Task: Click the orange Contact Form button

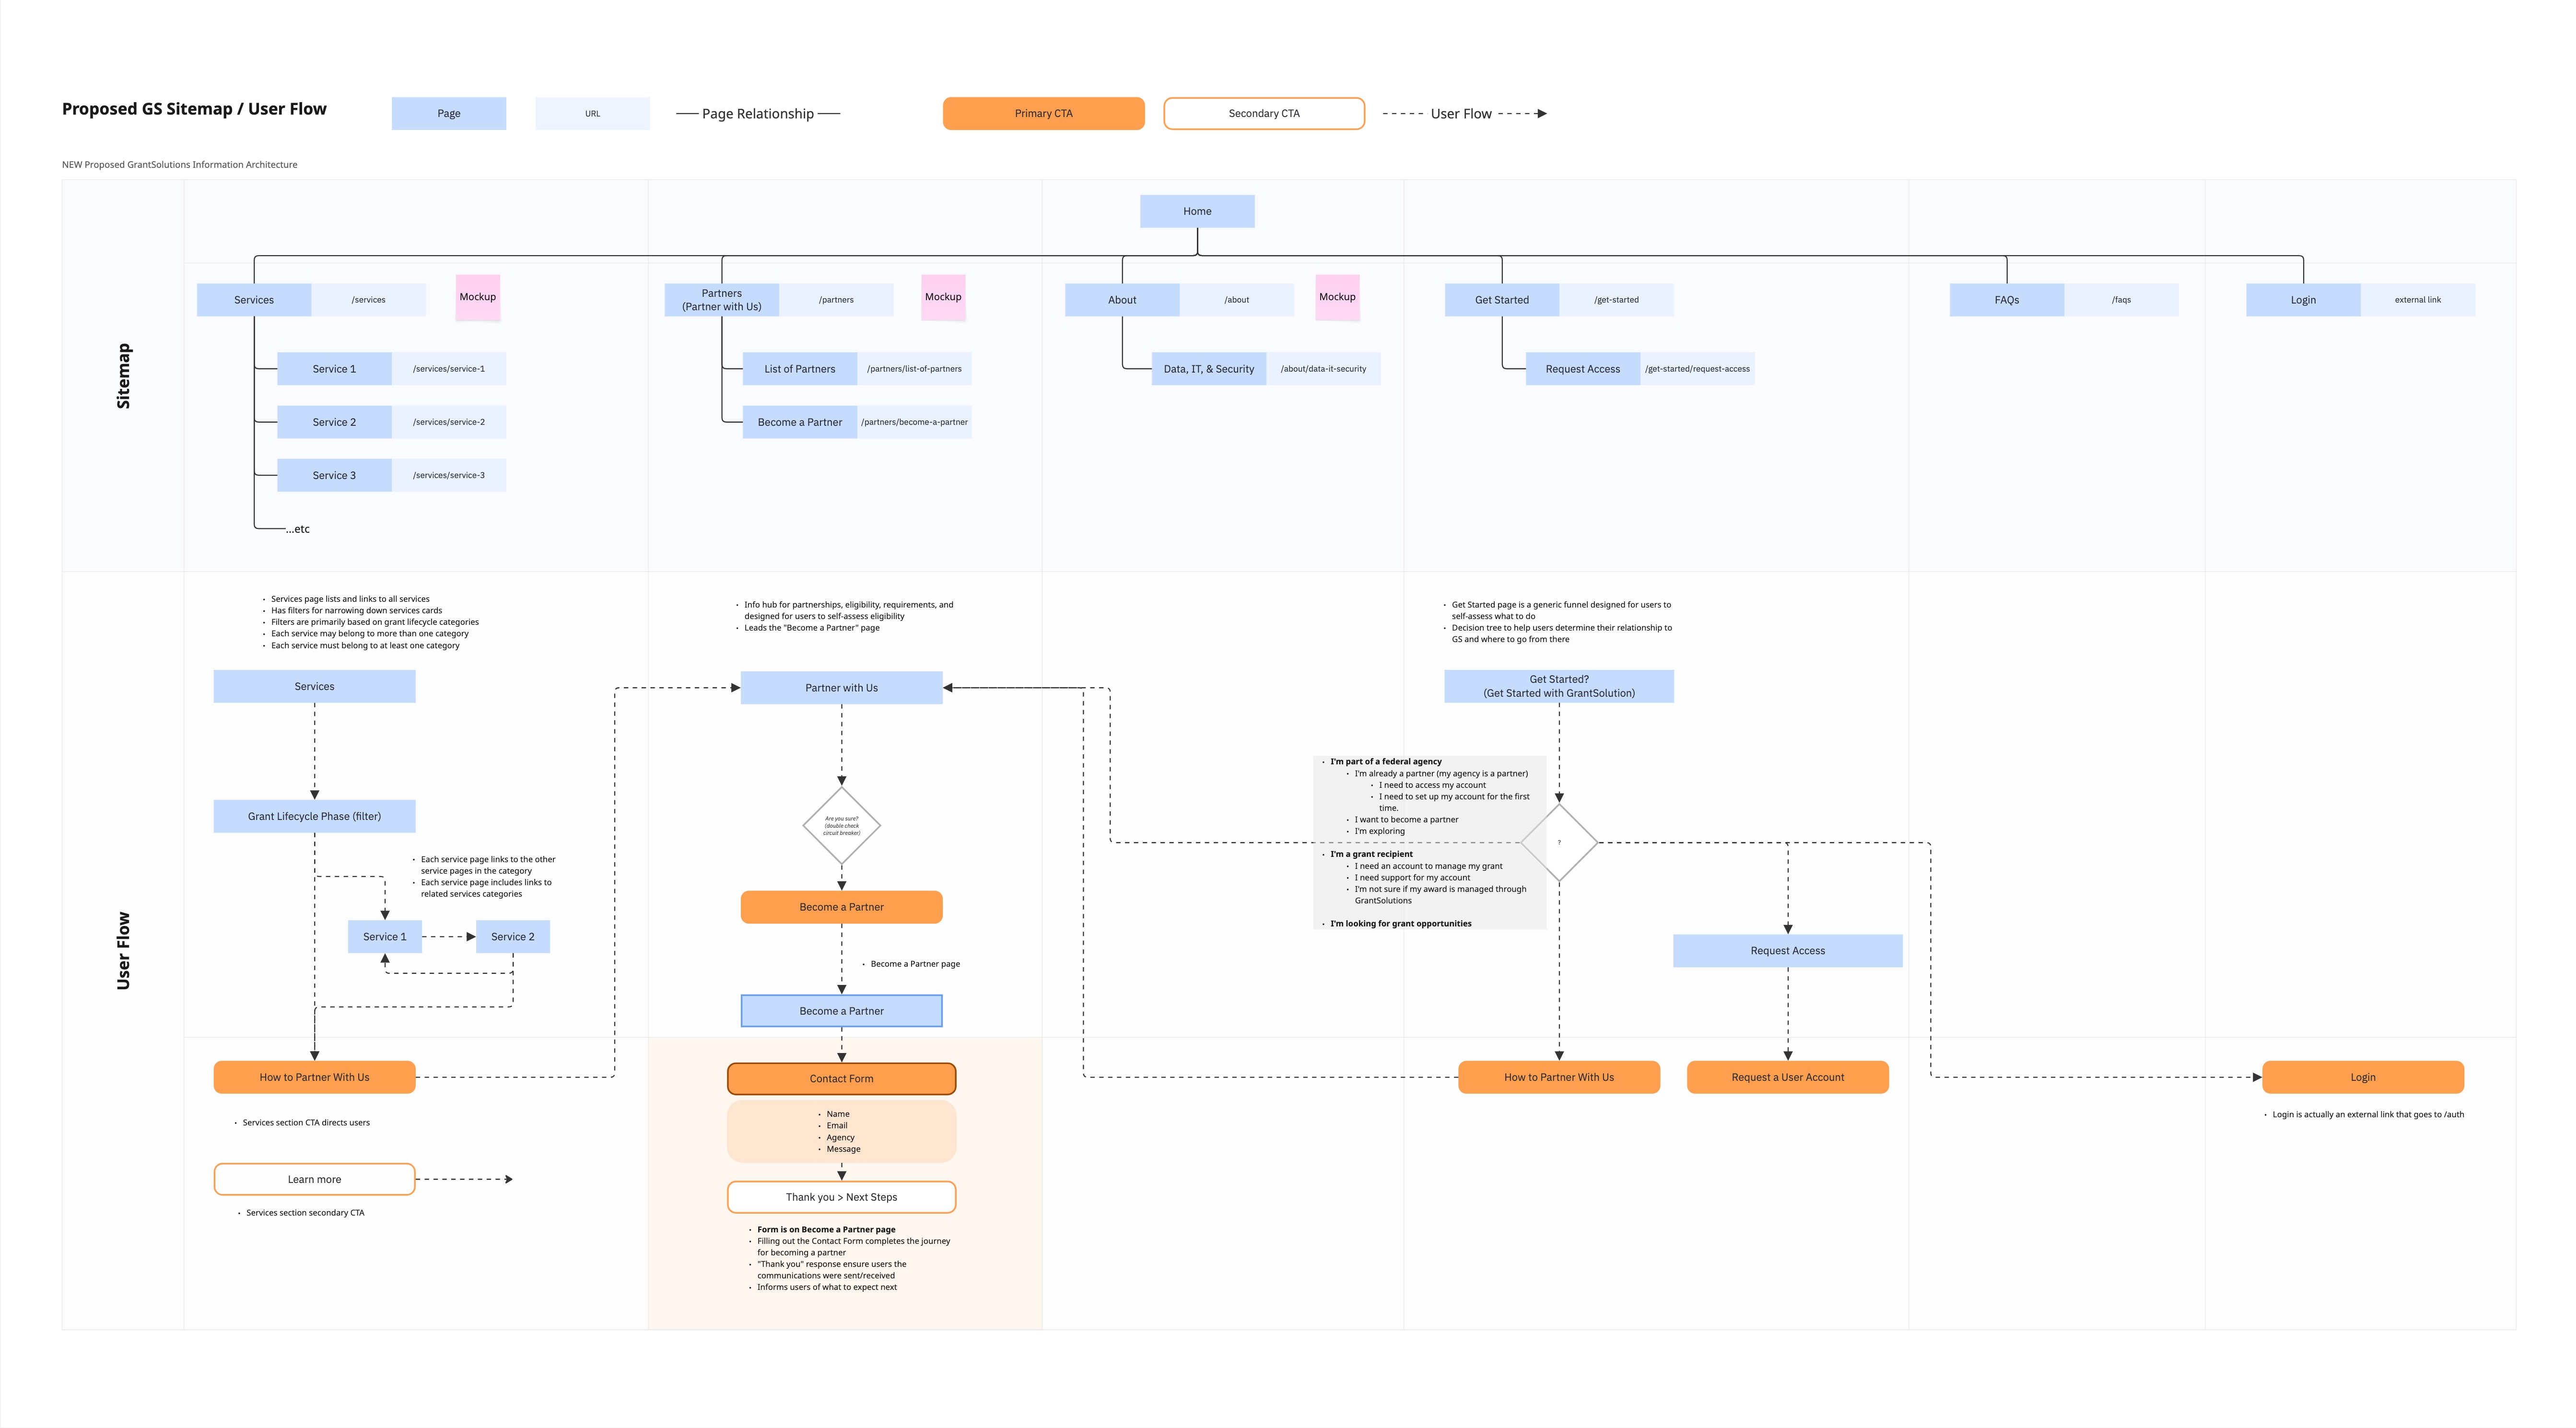Action: coord(841,1079)
